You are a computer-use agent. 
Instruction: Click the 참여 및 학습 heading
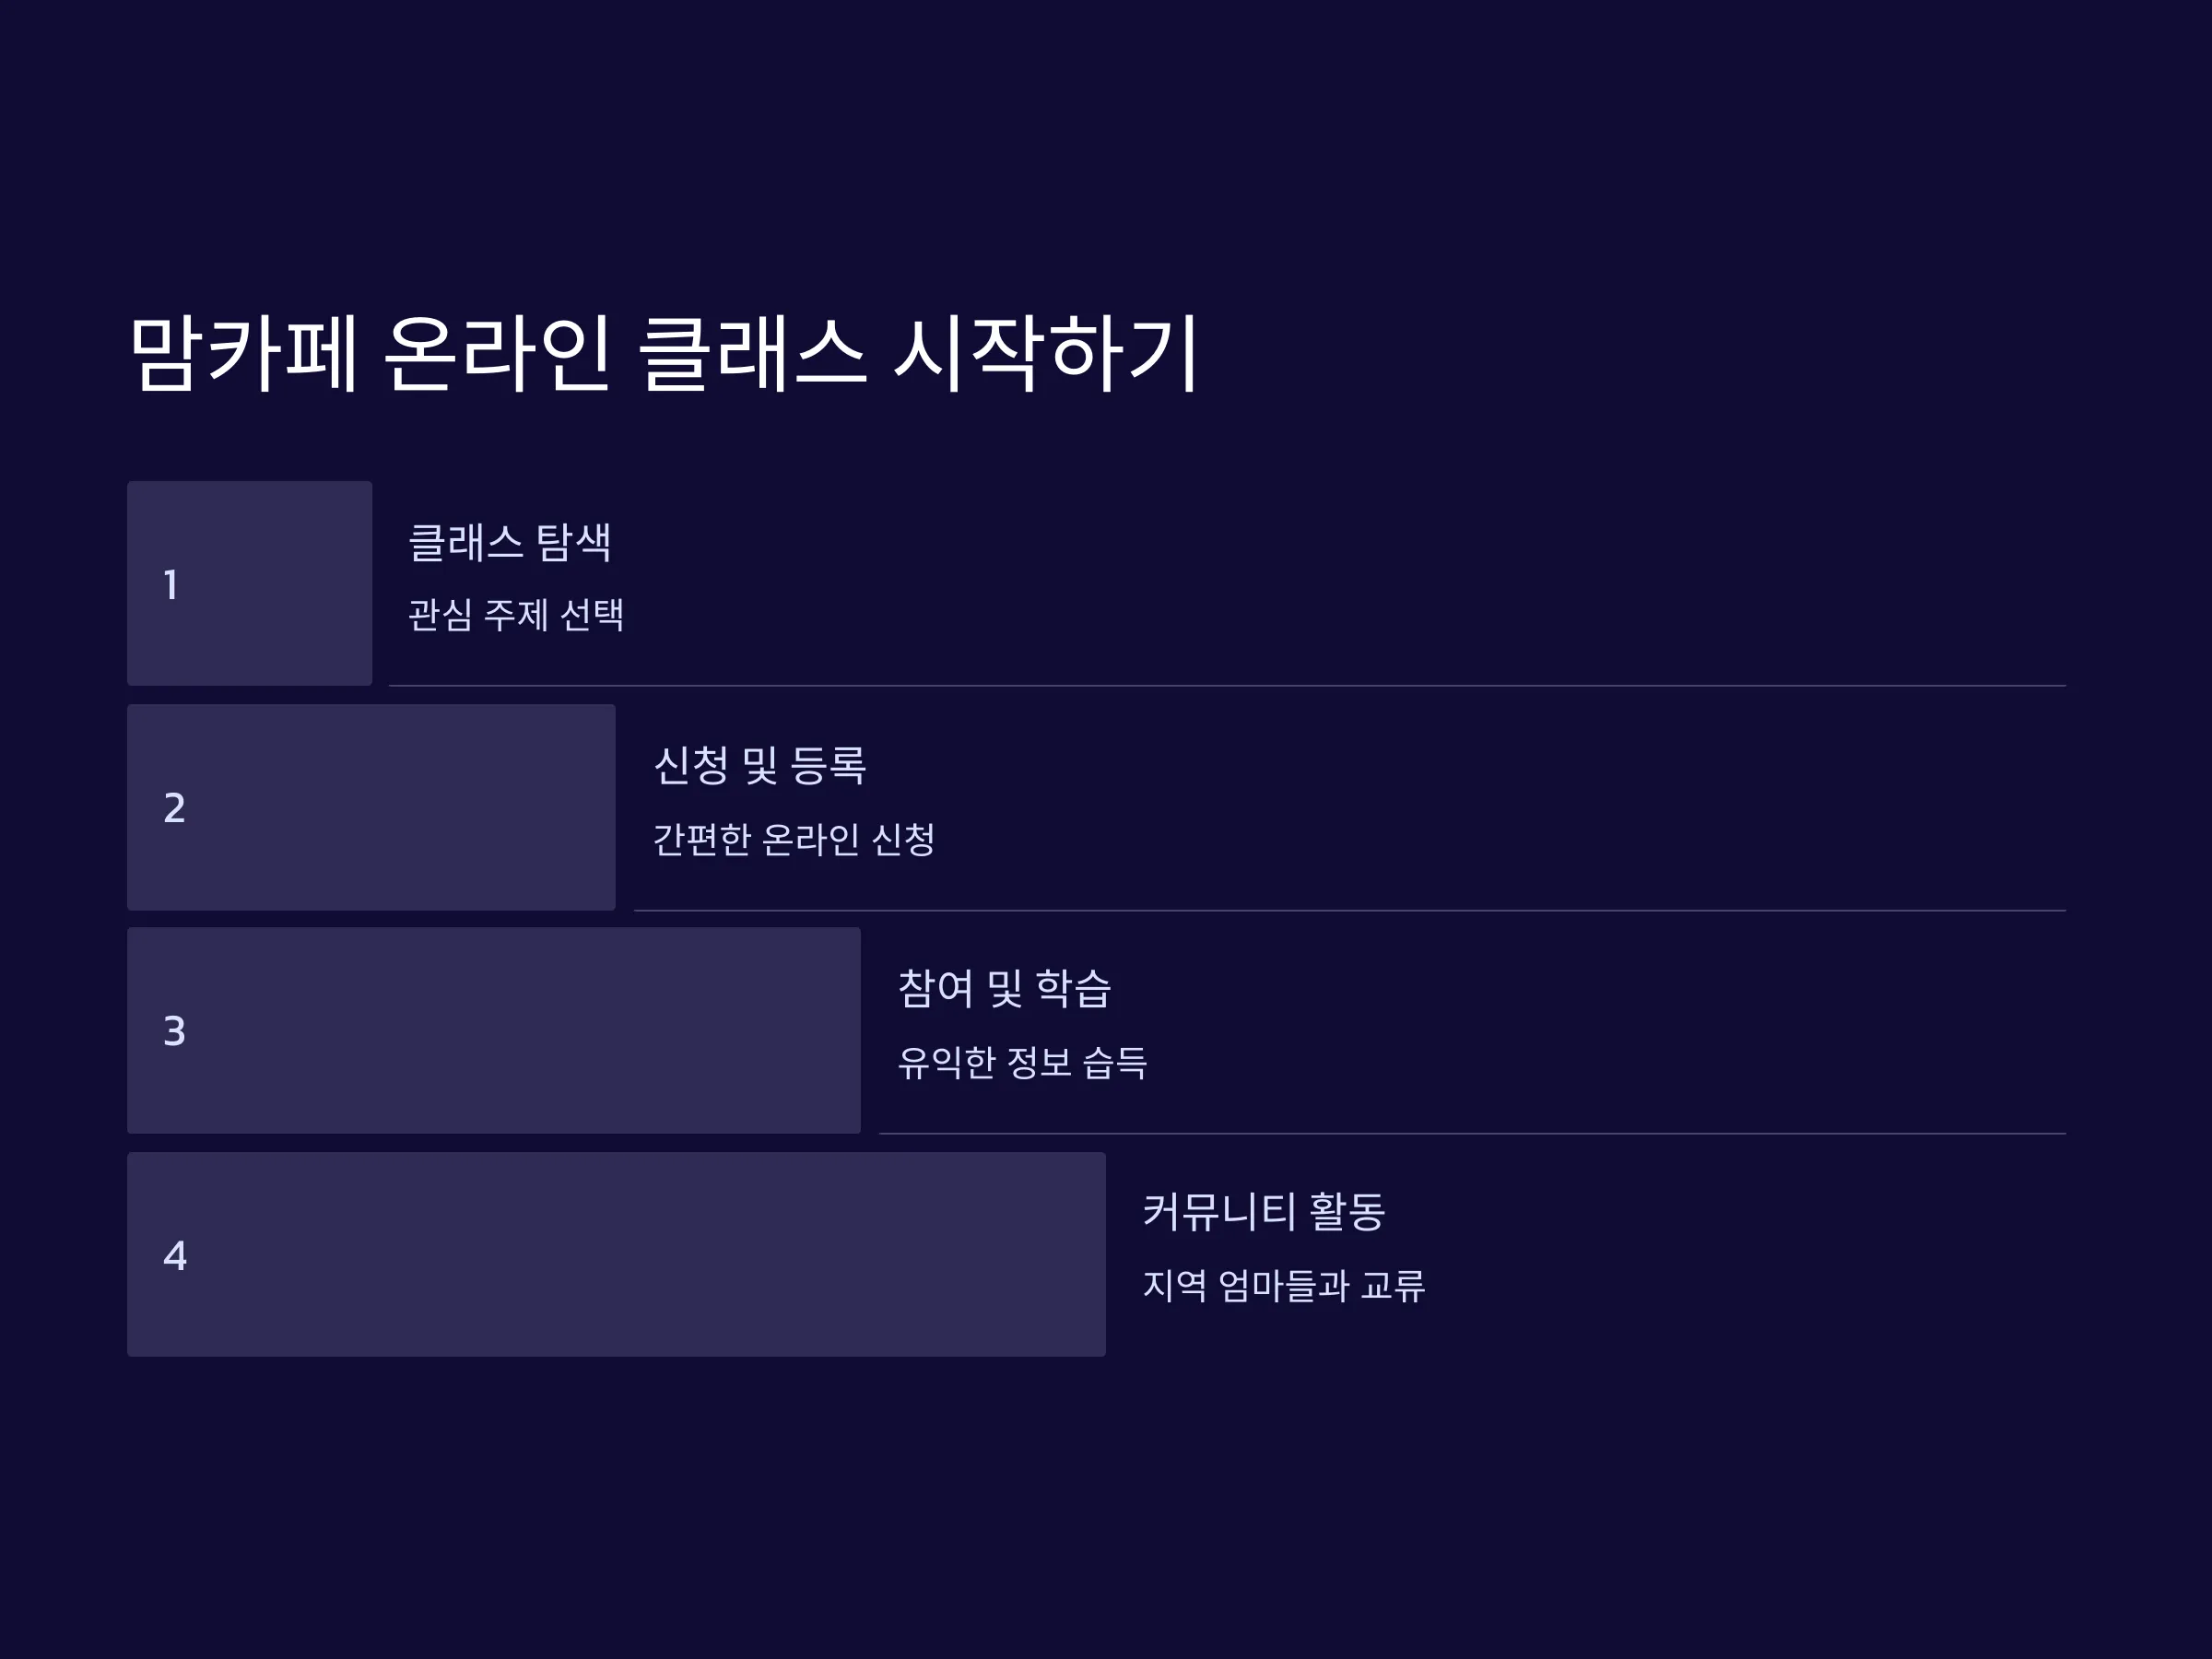coord(1004,988)
